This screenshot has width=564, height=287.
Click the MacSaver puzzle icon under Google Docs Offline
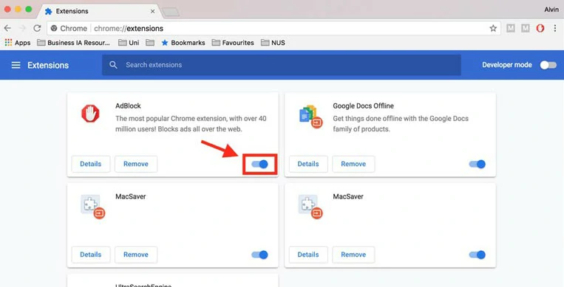point(310,207)
